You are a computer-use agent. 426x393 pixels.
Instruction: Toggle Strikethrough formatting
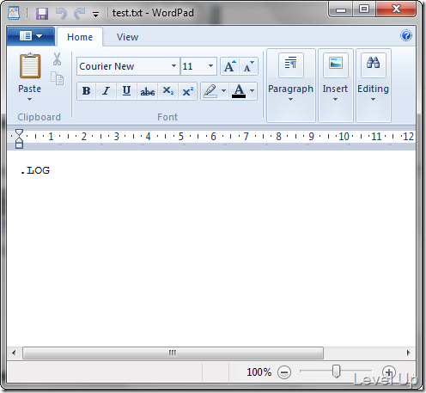tap(148, 91)
